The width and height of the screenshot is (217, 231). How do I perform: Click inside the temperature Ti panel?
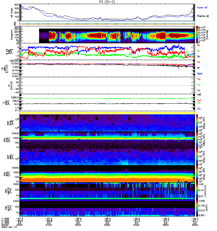[107, 103]
